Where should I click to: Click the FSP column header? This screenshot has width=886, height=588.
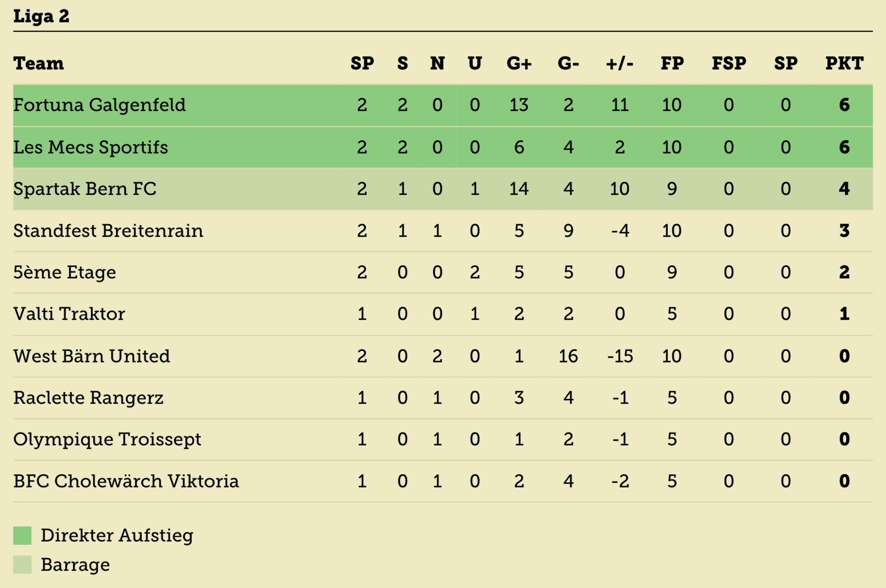729,63
